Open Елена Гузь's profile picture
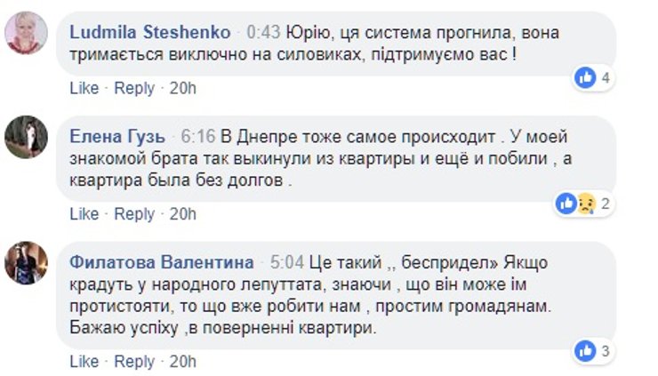Image resolution: width=658 pixels, height=376 pixels. (26, 137)
